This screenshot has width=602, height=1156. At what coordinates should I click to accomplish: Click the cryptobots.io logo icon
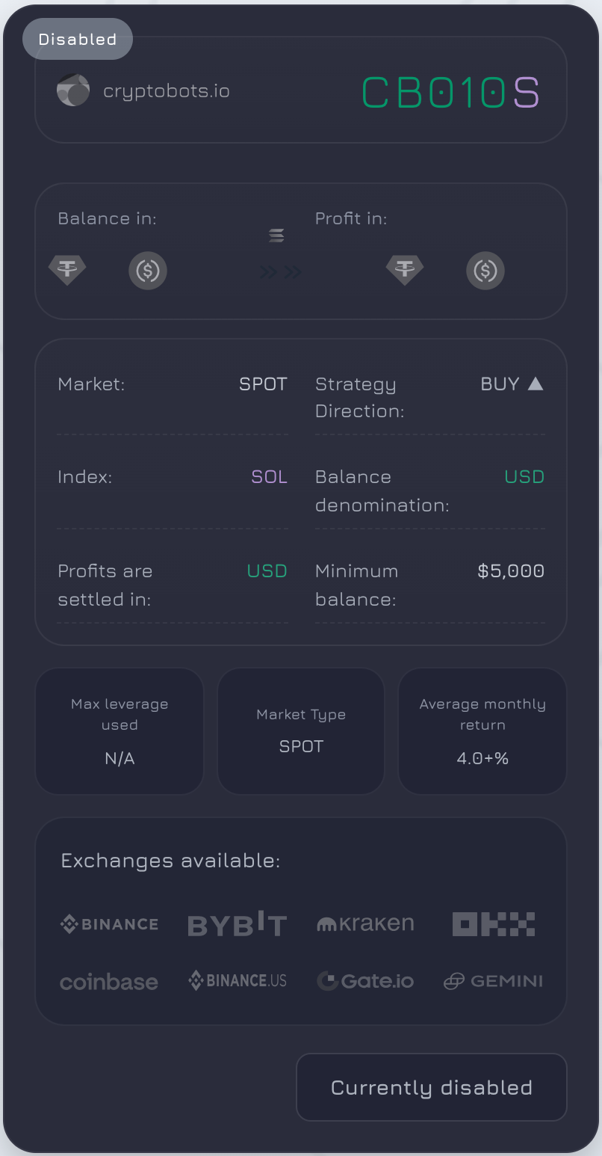point(73,90)
